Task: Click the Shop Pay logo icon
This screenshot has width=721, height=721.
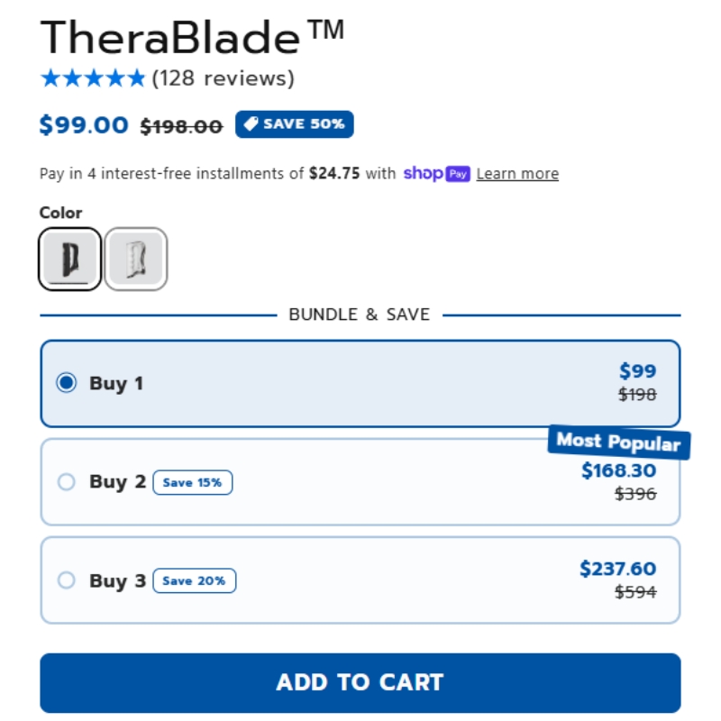Action: (436, 174)
